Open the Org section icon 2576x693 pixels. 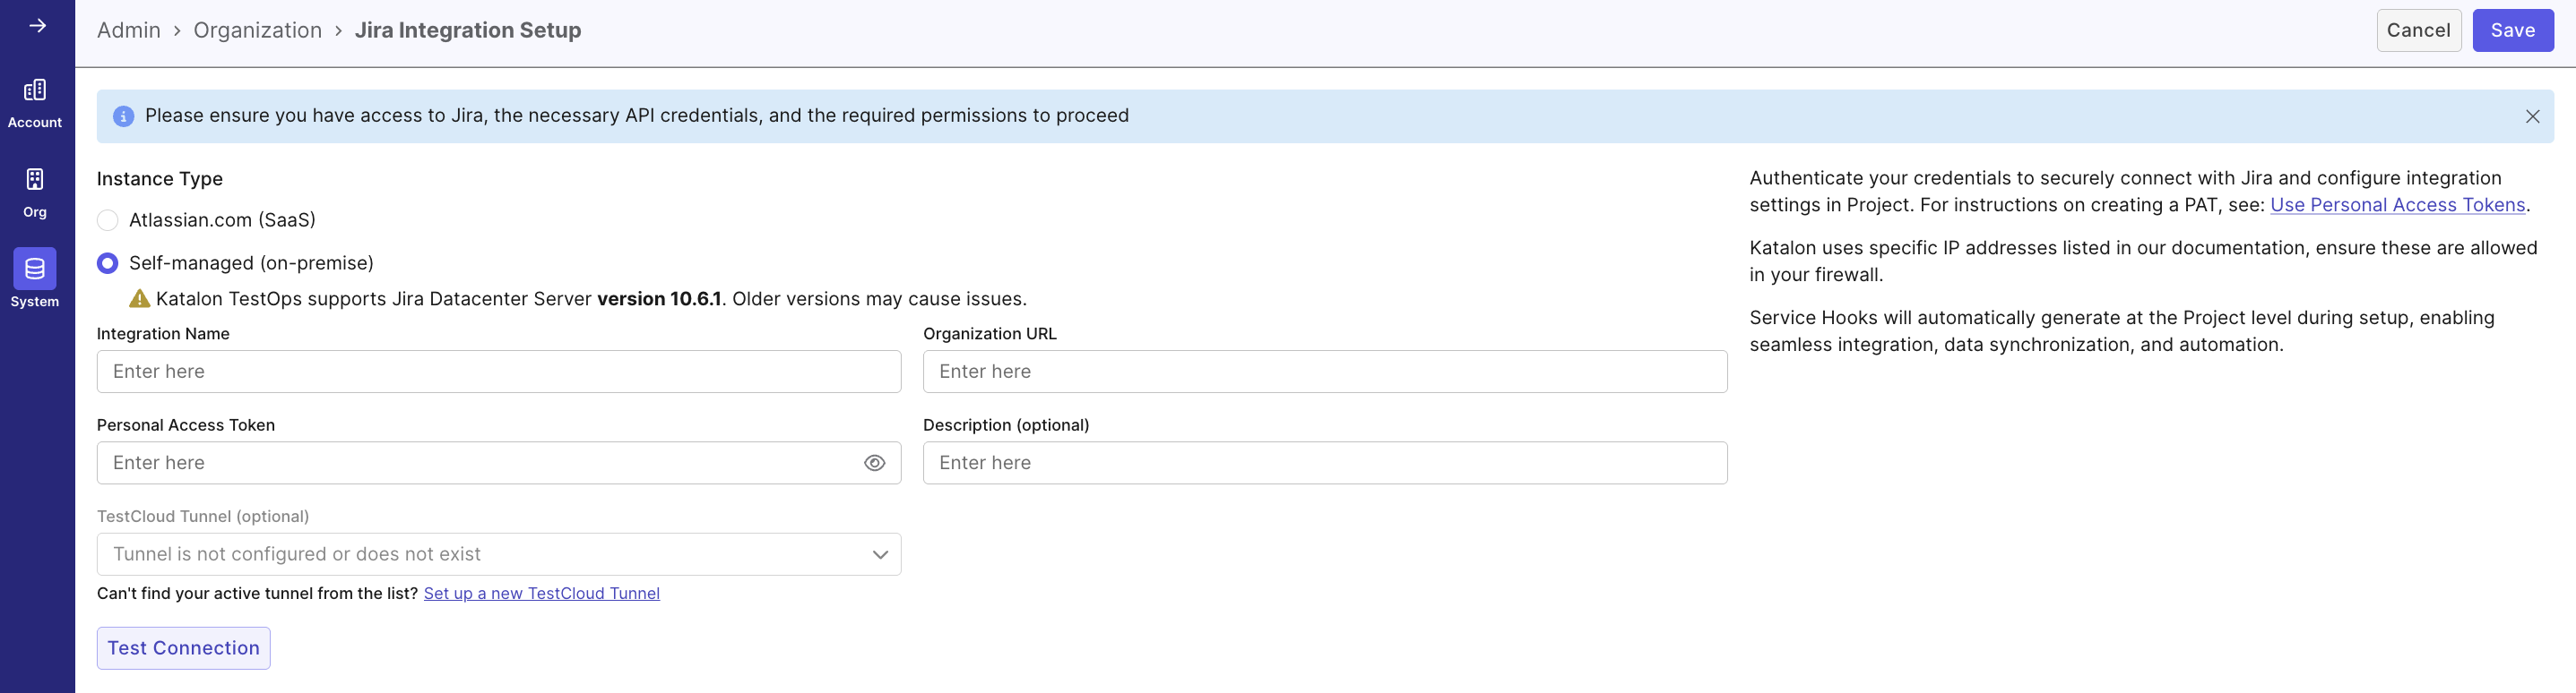click(35, 180)
